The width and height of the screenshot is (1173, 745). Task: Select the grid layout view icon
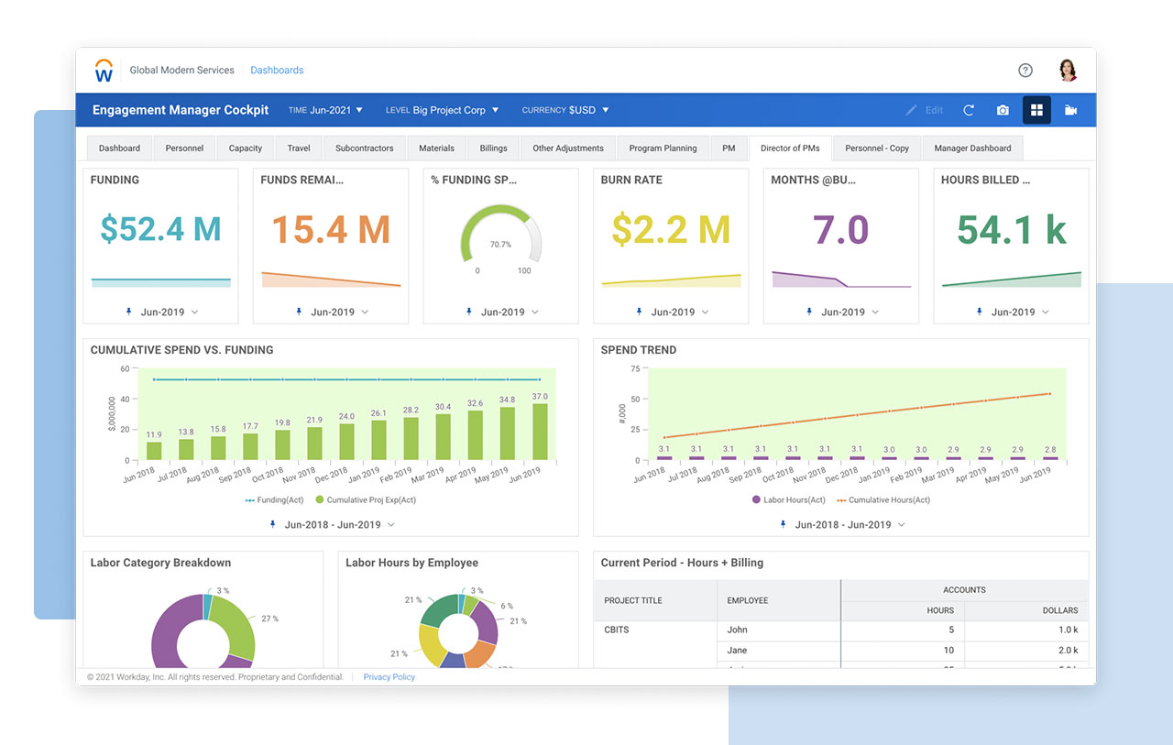click(x=1036, y=110)
